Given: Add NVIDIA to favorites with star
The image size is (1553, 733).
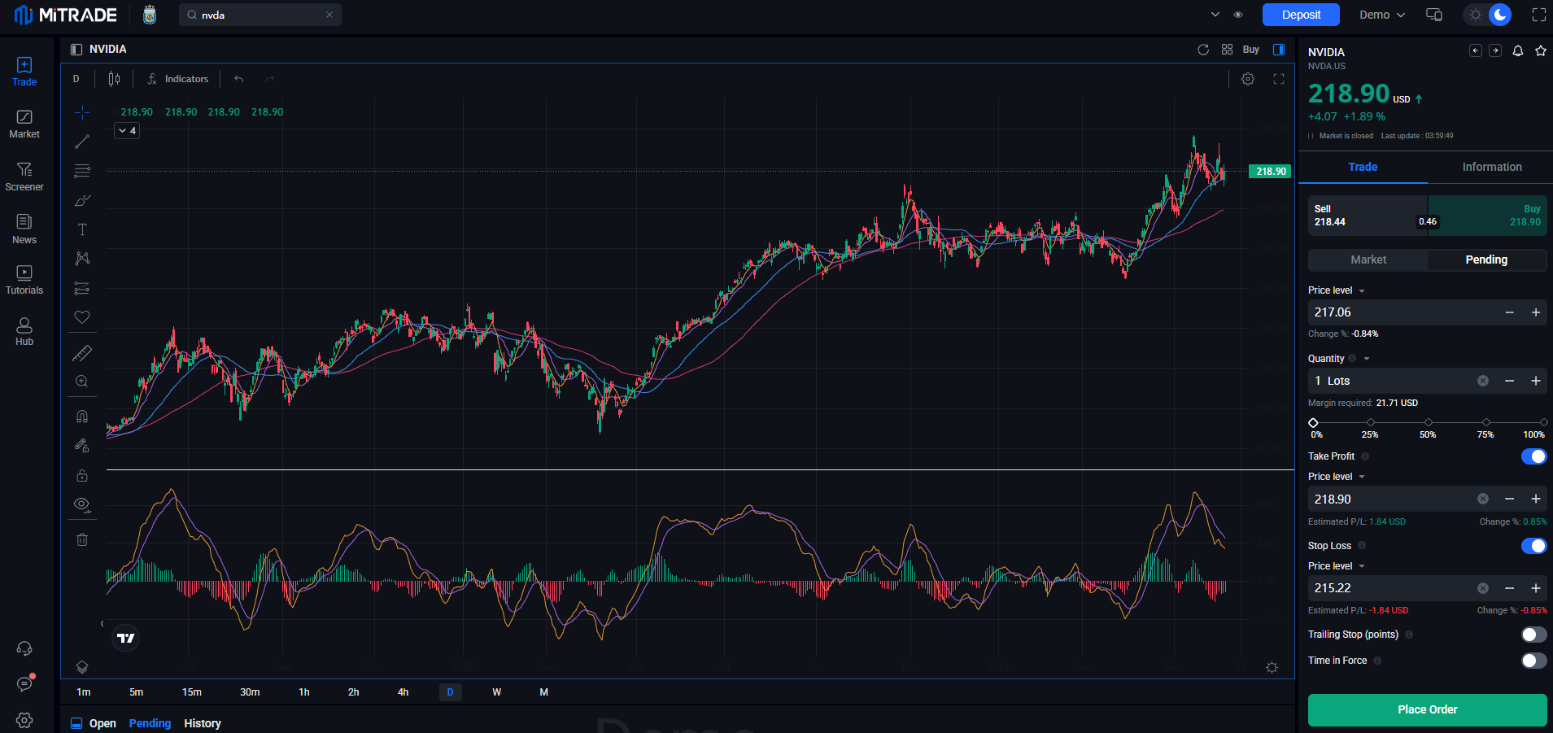Looking at the screenshot, I should [x=1541, y=51].
